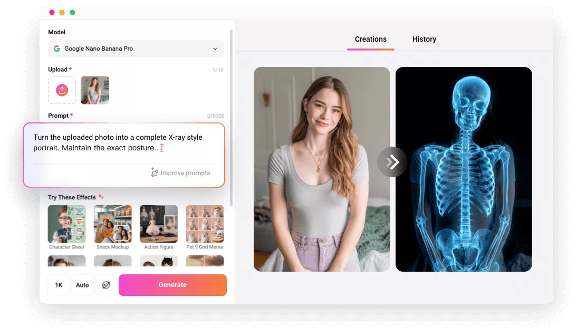Select the Creations tab
Viewport: 577px width, 335px height.
(370, 39)
